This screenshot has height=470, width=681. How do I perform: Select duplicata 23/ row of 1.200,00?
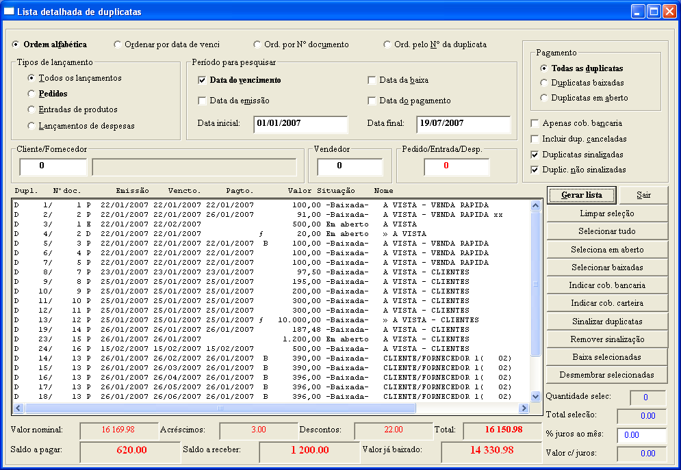coord(272,339)
